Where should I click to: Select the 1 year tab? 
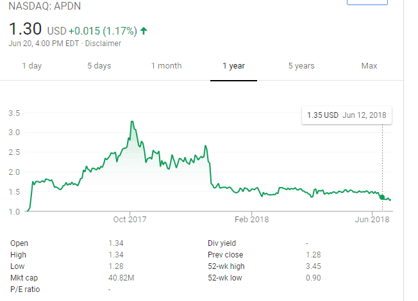pos(233,66)
